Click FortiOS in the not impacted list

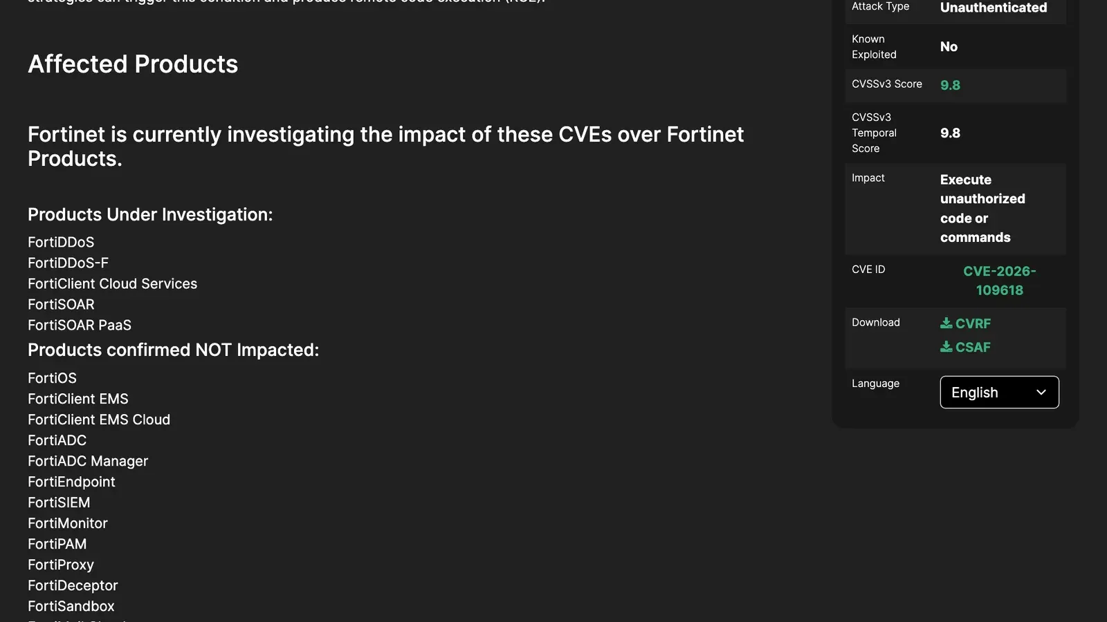pos(53,378)
